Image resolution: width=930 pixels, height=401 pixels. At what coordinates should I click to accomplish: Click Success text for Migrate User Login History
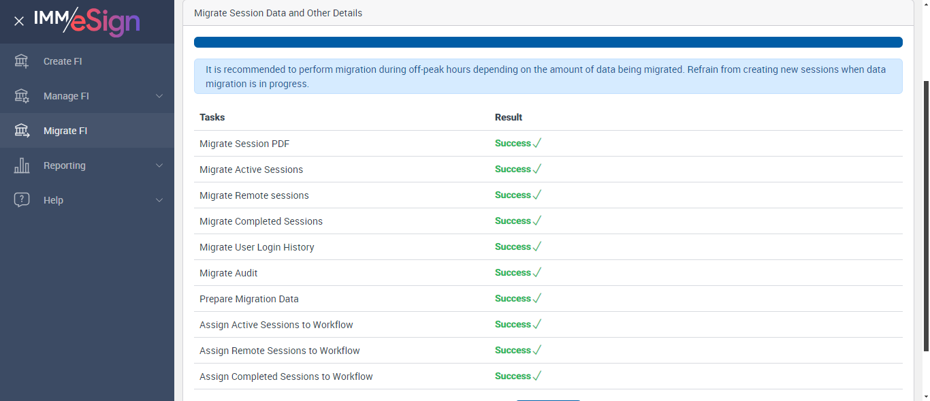coord(513,246)
